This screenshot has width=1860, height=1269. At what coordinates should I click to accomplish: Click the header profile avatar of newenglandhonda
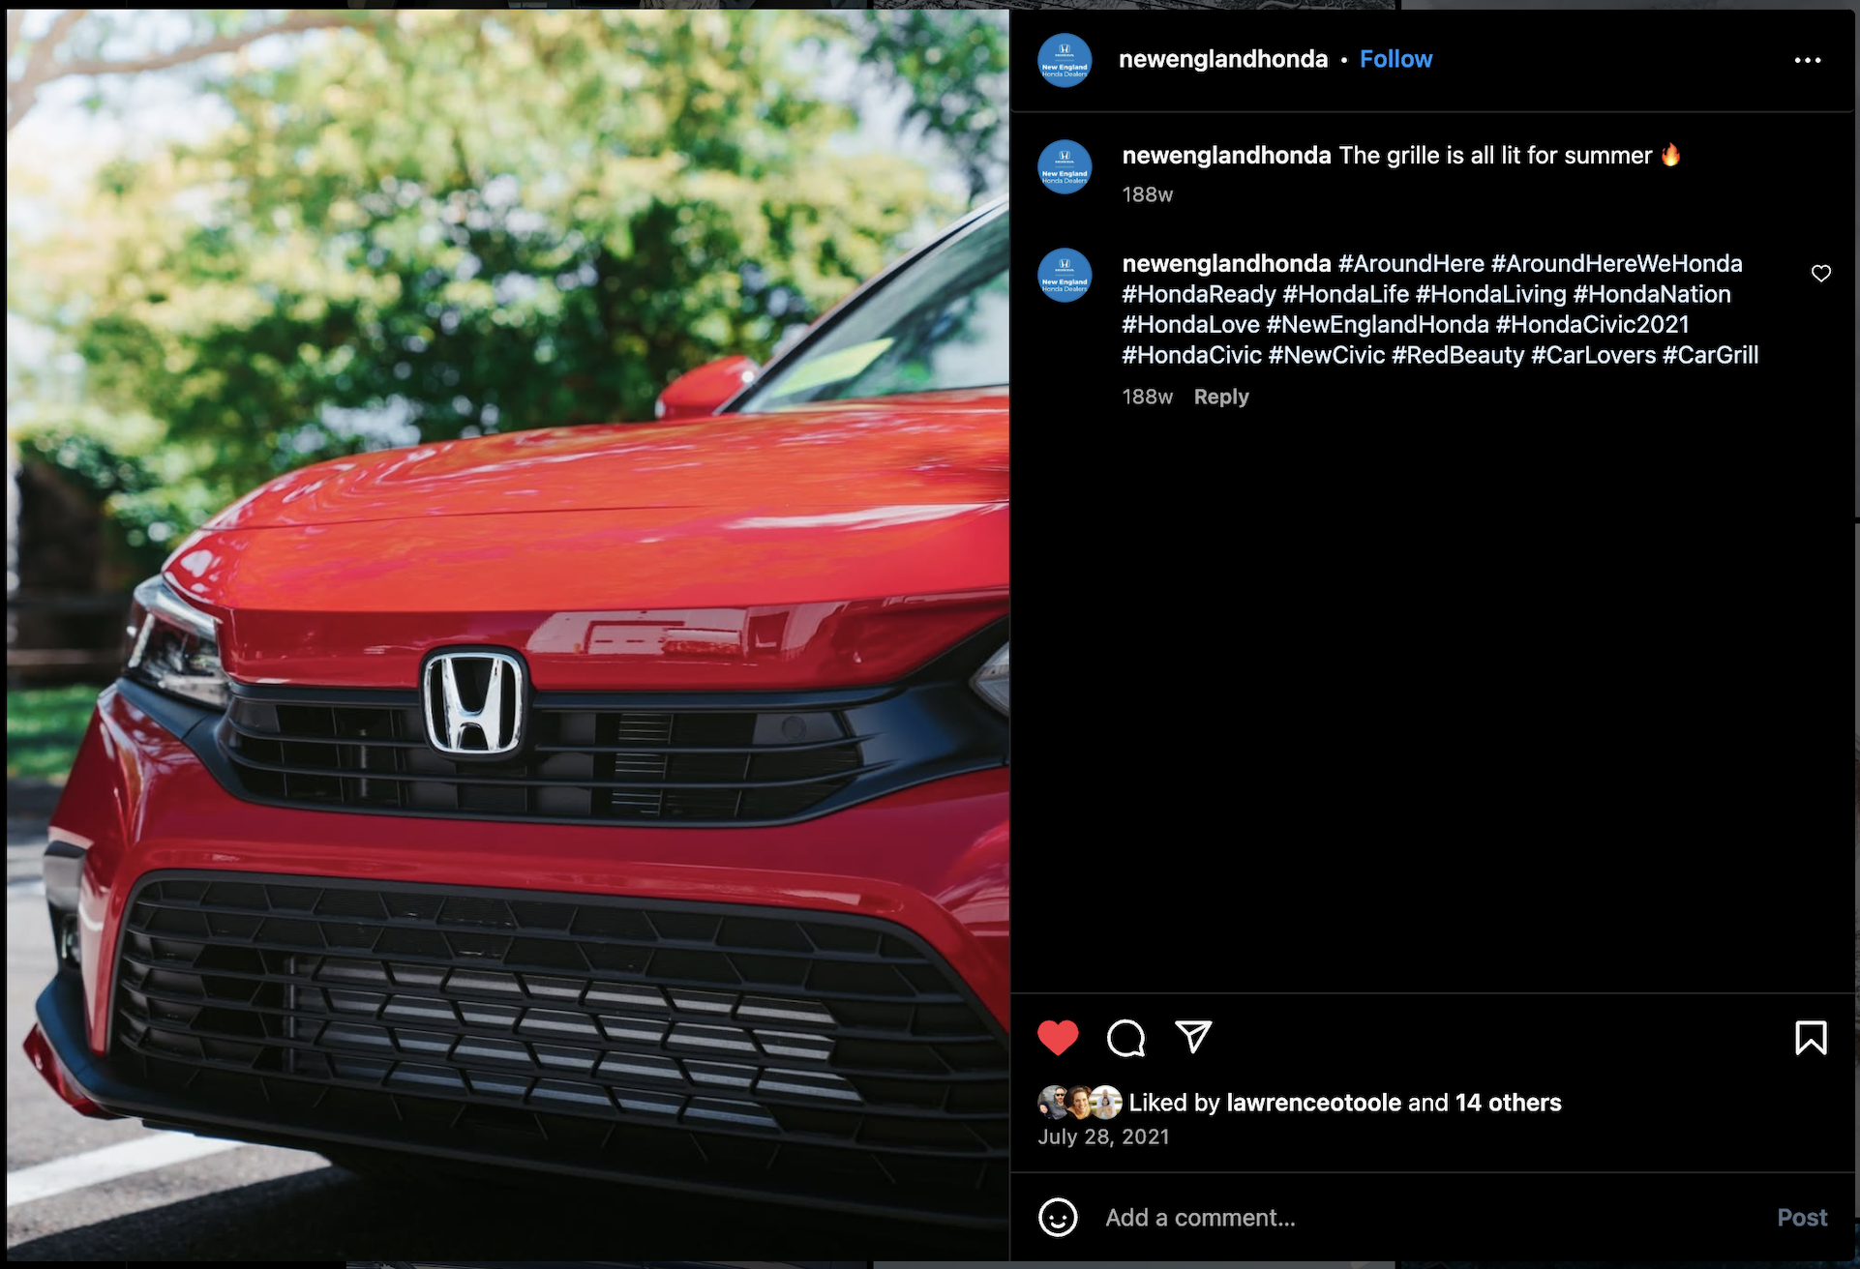coord(1065,61)
